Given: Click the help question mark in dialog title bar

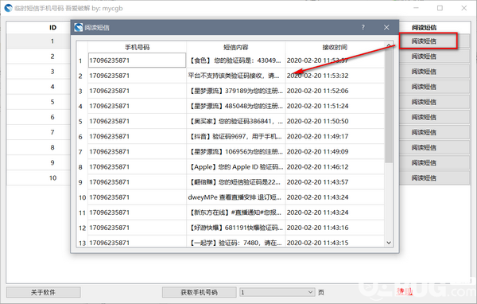Looking at the screenshot, I should click(363, 27).
